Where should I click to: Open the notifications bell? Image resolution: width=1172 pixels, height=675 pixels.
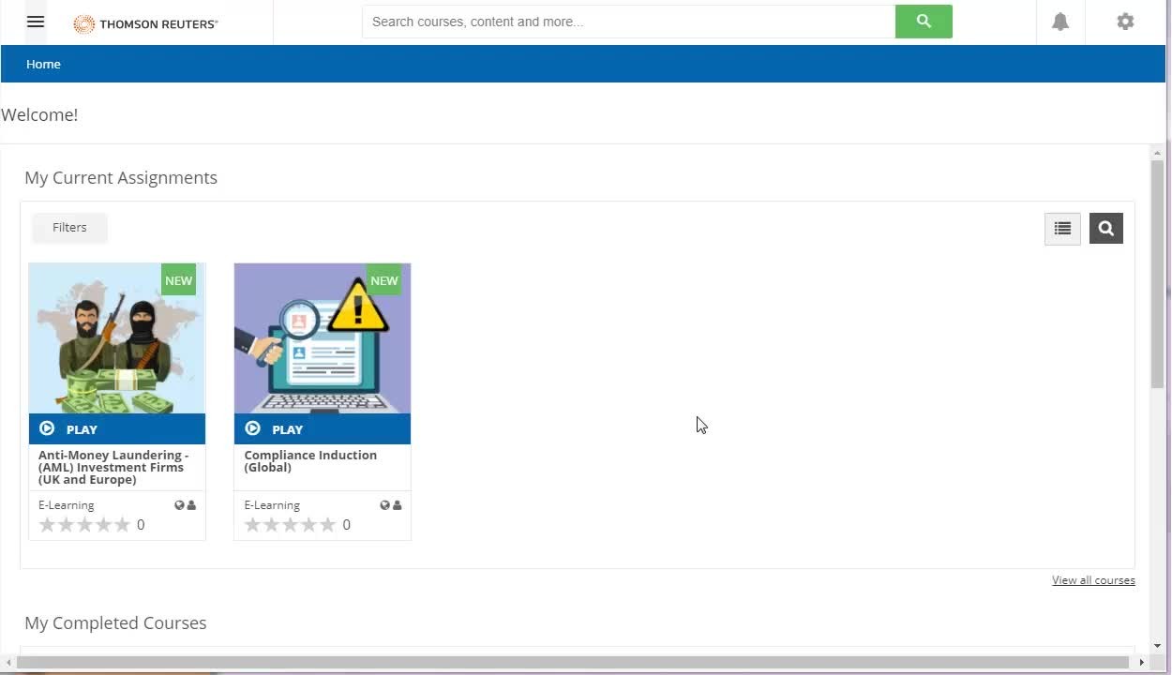(x=1060, y=22)
